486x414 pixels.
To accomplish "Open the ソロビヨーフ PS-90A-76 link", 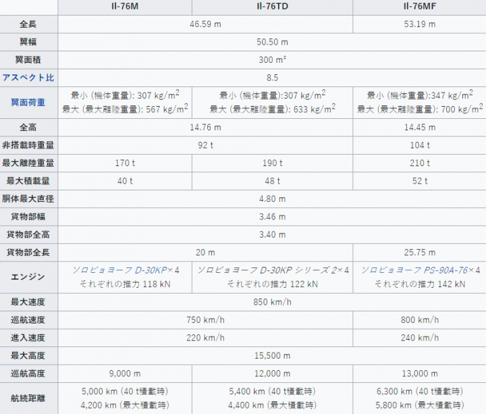I will [x=414, y=270].
